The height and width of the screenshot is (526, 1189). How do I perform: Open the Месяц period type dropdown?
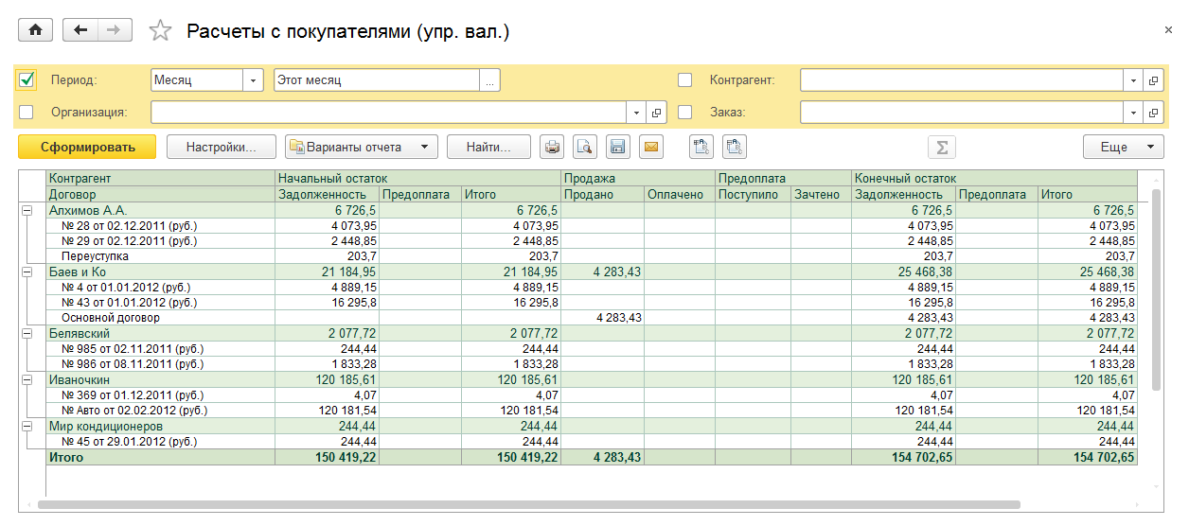point(253,80)
